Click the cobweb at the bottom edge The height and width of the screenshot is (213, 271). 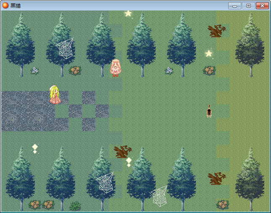click(x=159, y=197)
